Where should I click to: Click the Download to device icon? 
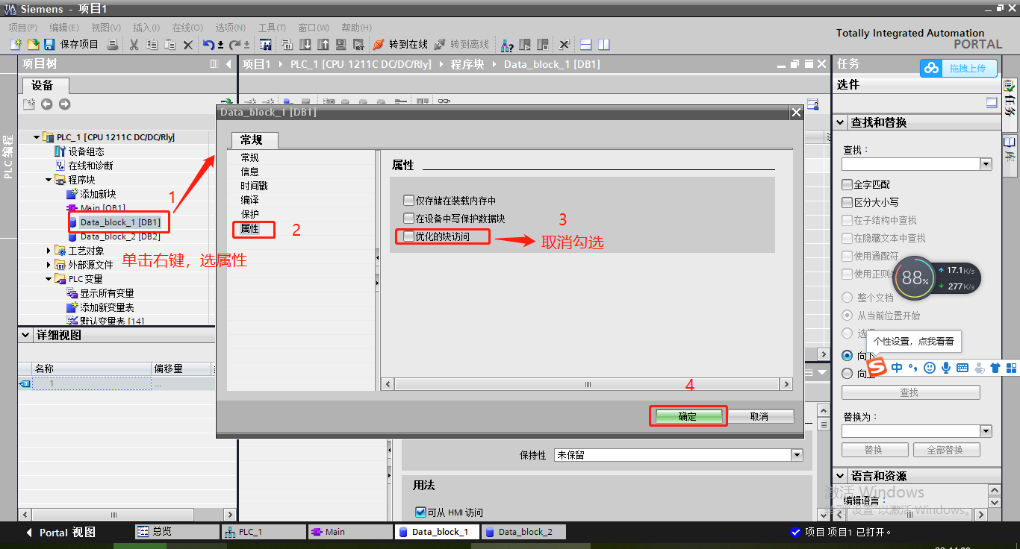pyautogui.click(x=306, y=45)
